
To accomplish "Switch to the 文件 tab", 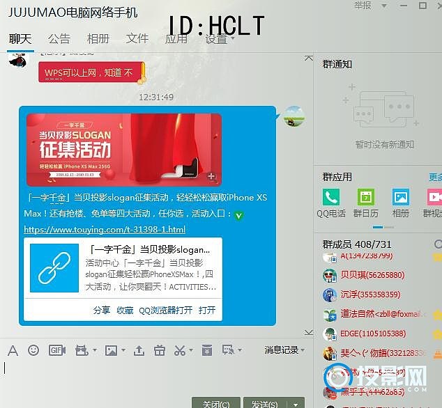I will click(137, 39).
